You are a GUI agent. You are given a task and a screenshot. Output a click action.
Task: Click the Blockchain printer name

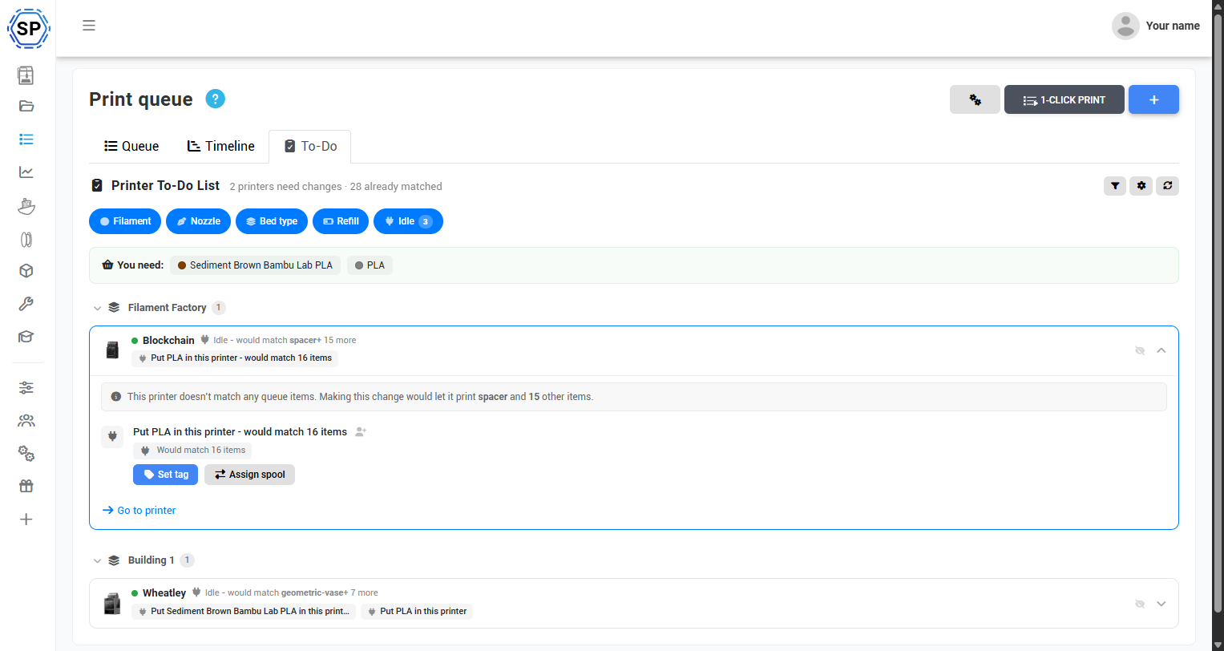(168, 340)
